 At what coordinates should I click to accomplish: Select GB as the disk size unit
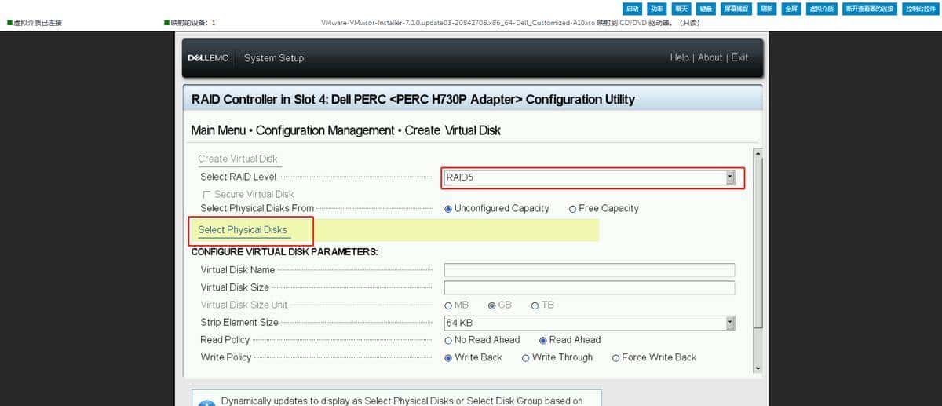(492, 305)
